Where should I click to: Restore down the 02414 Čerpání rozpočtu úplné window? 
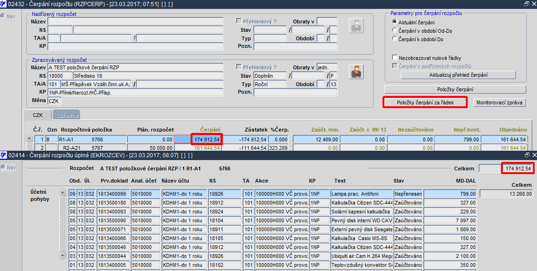[527, 155]
